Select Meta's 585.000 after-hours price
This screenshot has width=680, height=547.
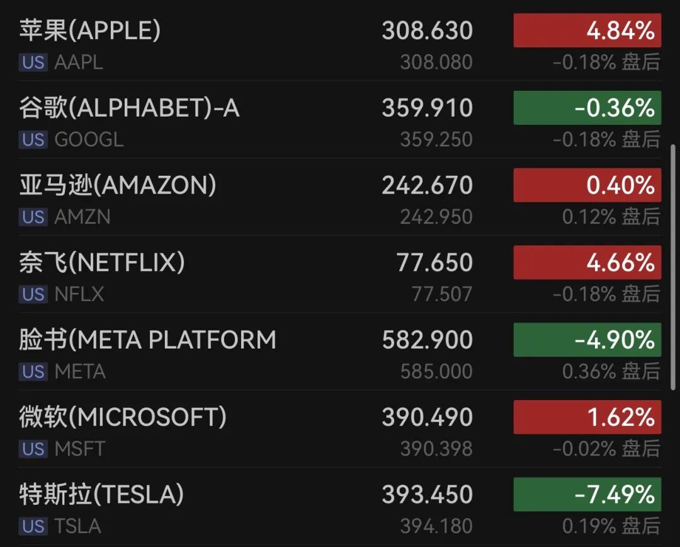point(436,372)
